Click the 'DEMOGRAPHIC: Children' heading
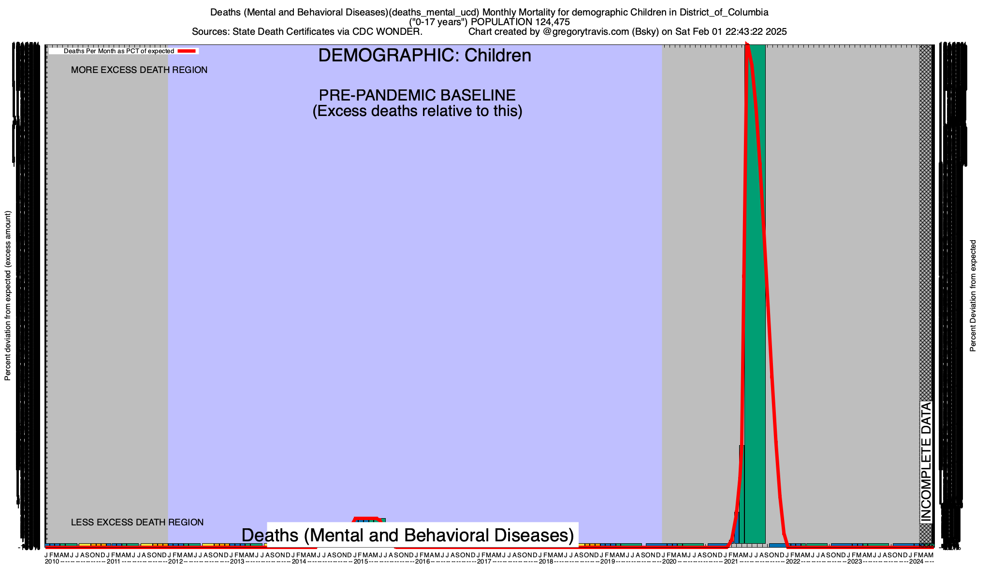Image resolution: width=990 pixels, height=580 pixels. tap(424, 56)
